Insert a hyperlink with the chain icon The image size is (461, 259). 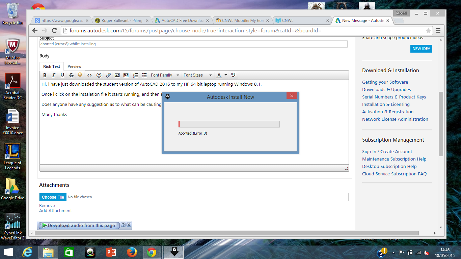tap(108, 75)
